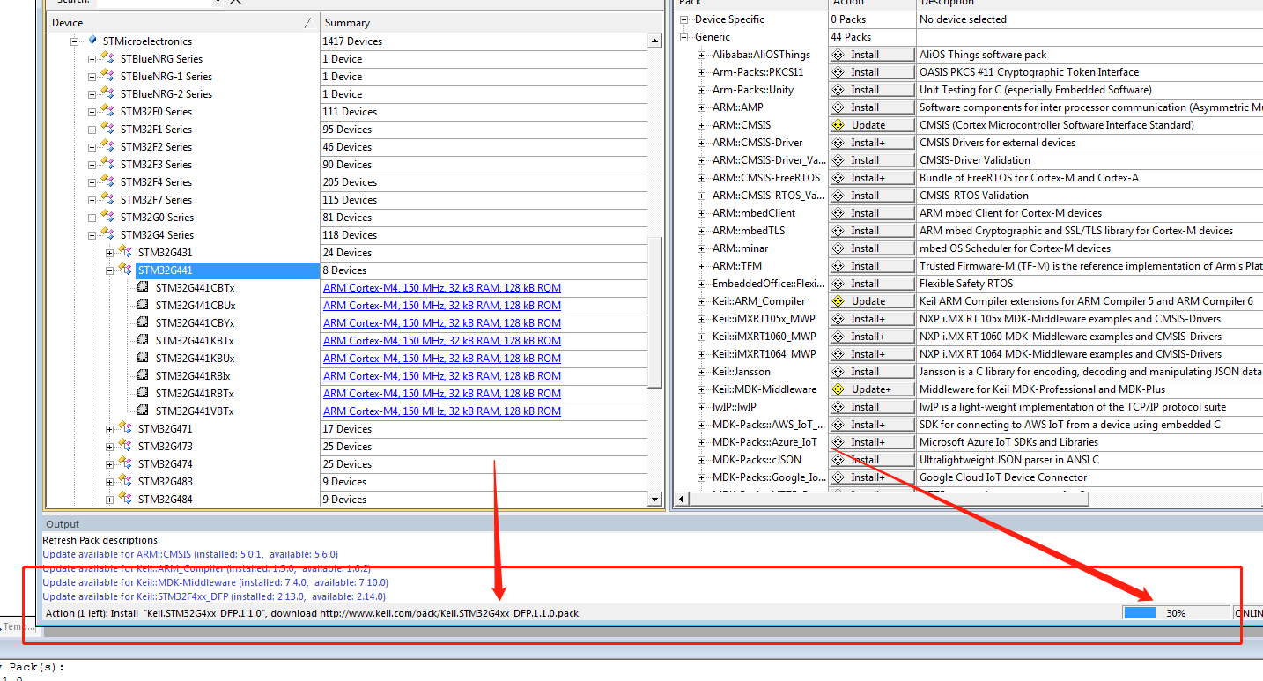Click the STM32G431 device group icon
Screen dimensions: 1263x681
126,252
